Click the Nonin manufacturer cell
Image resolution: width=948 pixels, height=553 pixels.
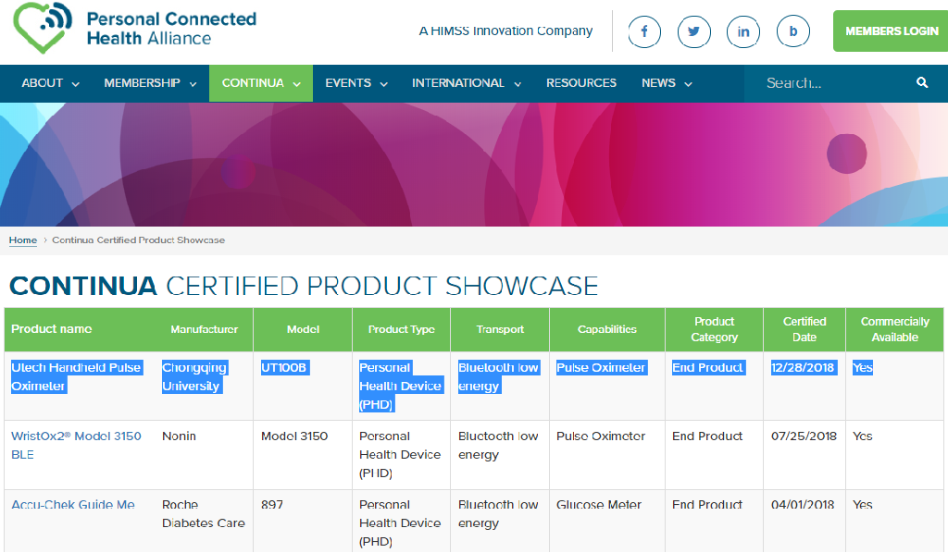pos(179,436)
